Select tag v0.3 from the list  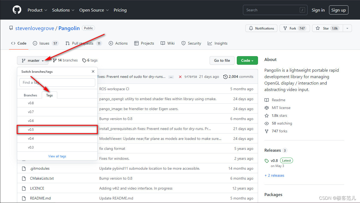pos(57,147)
